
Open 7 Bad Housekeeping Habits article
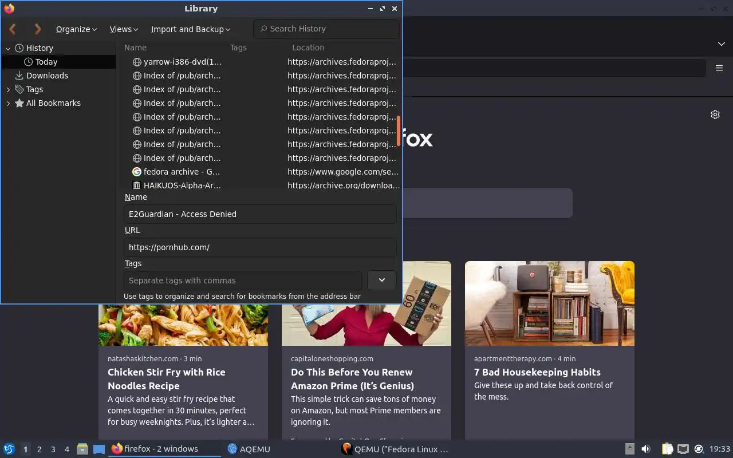point(537,372)
